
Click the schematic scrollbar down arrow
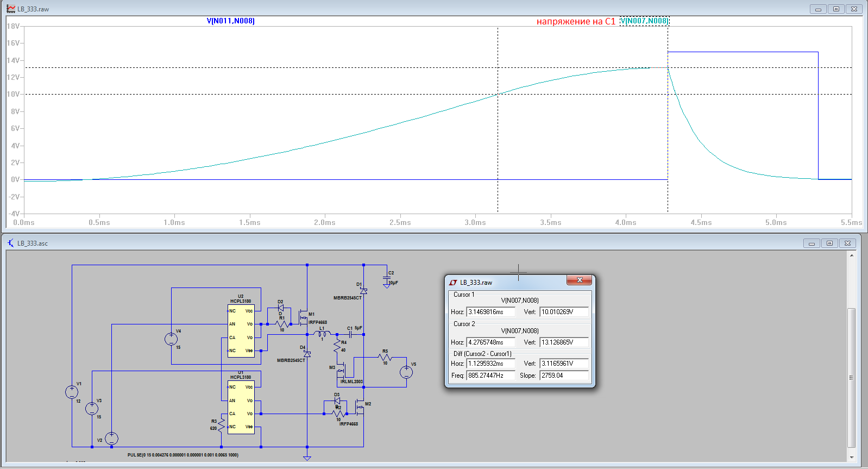(x=851, y=457)
